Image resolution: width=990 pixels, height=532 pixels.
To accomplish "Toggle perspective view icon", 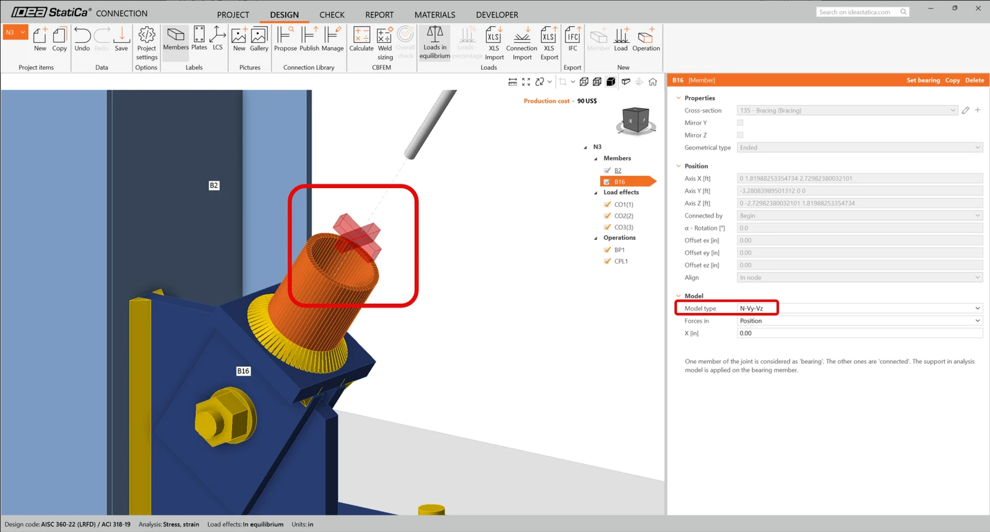I will pyautogui.click(x=626, y=82).
